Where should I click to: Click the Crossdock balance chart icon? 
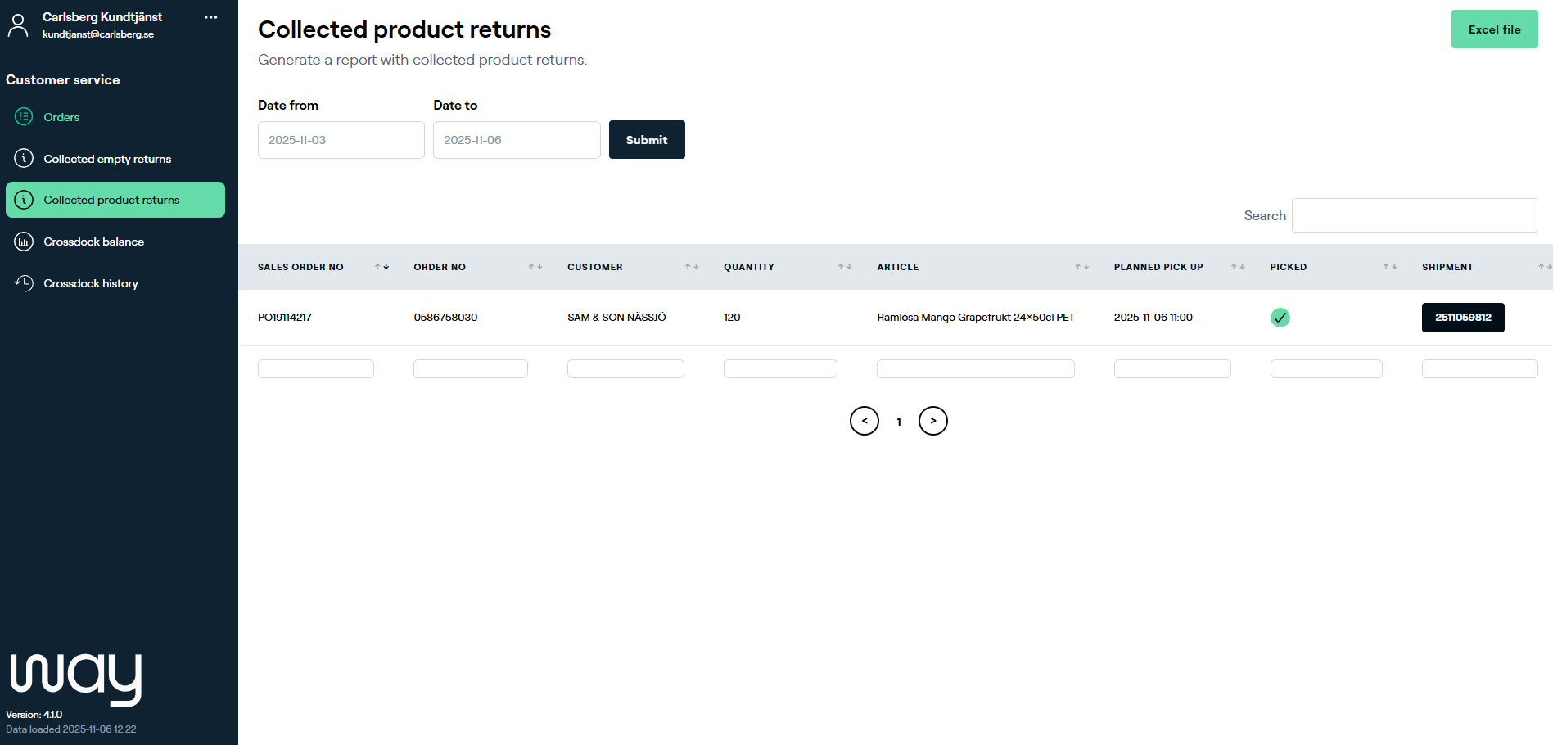coord(24,242)
